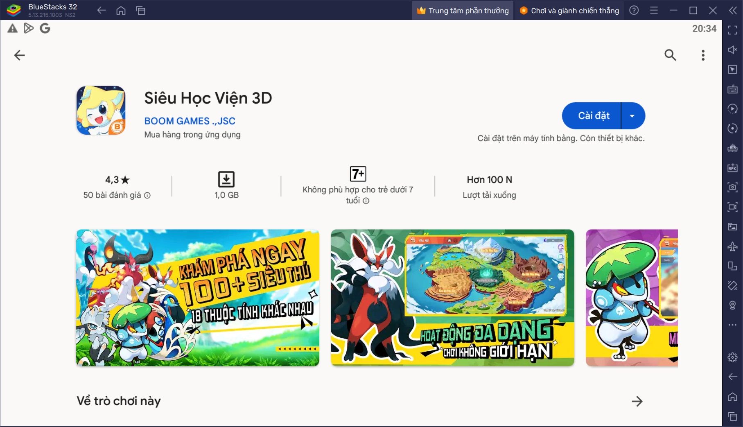Open the 100+ Siêu Thú screenshot
This screenshot has width=743, height=427.
pyautogui.click(x=198, y=298)
